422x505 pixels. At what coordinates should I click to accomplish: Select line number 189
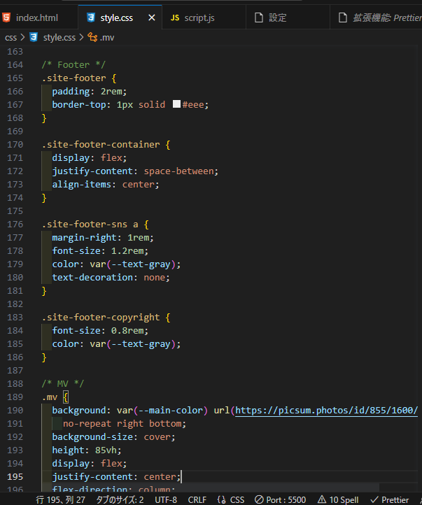coord(15,397)
